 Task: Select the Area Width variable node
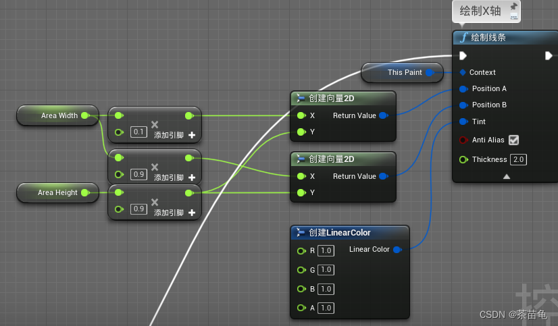(x=57, y=115)
